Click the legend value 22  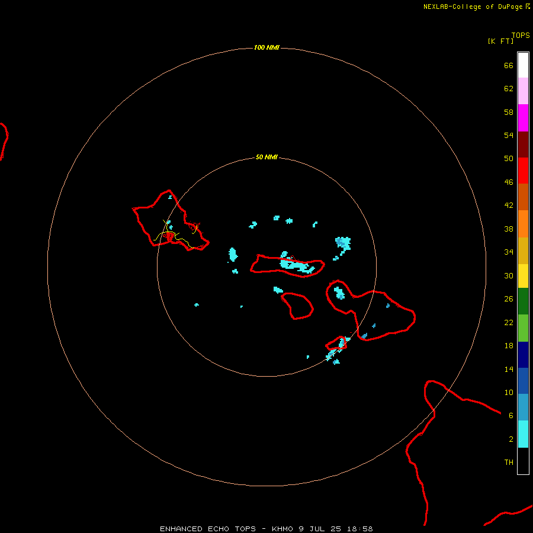tap(509, 322)
